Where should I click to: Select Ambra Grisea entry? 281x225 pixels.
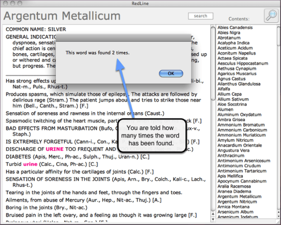tap(231, 120)
